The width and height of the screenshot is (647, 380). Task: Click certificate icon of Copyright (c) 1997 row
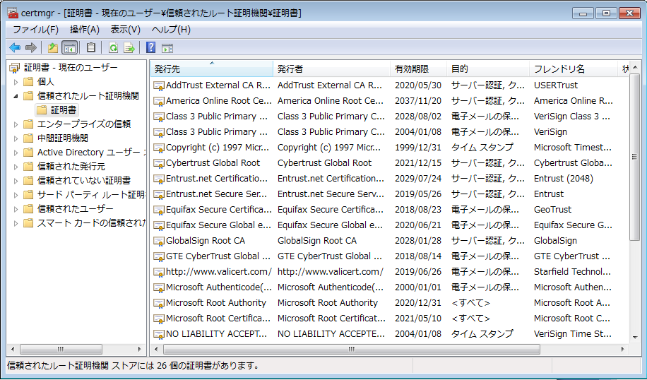click(x=159, y=148)
